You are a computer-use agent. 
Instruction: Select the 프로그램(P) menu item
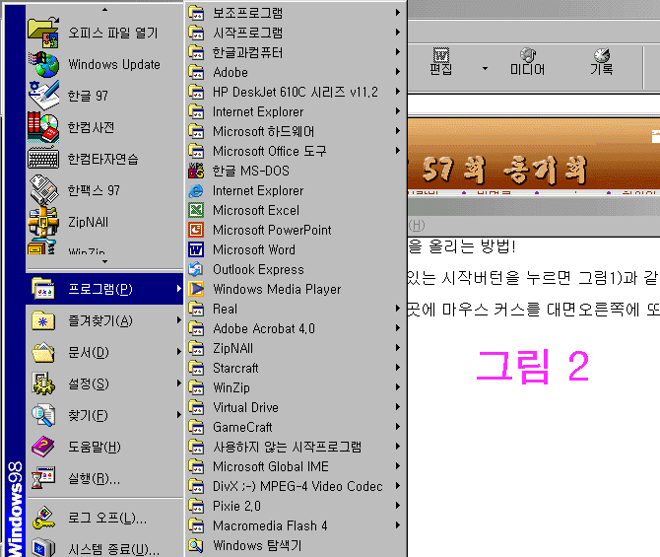[105, 289]
